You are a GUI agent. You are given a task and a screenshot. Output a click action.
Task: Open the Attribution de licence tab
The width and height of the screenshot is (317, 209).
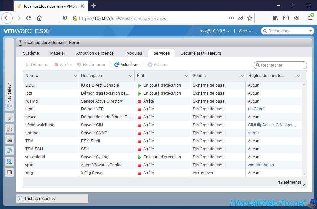click(x=95, y=53)
